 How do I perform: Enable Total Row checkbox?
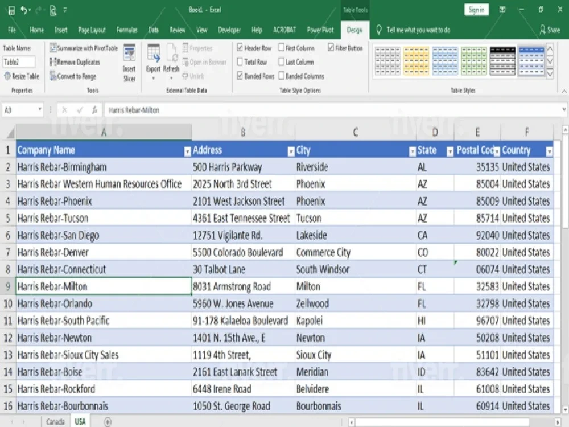[240, 61]
